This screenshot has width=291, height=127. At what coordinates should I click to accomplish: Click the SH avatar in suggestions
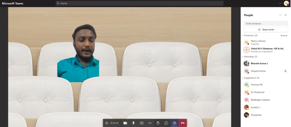point(246,85)
